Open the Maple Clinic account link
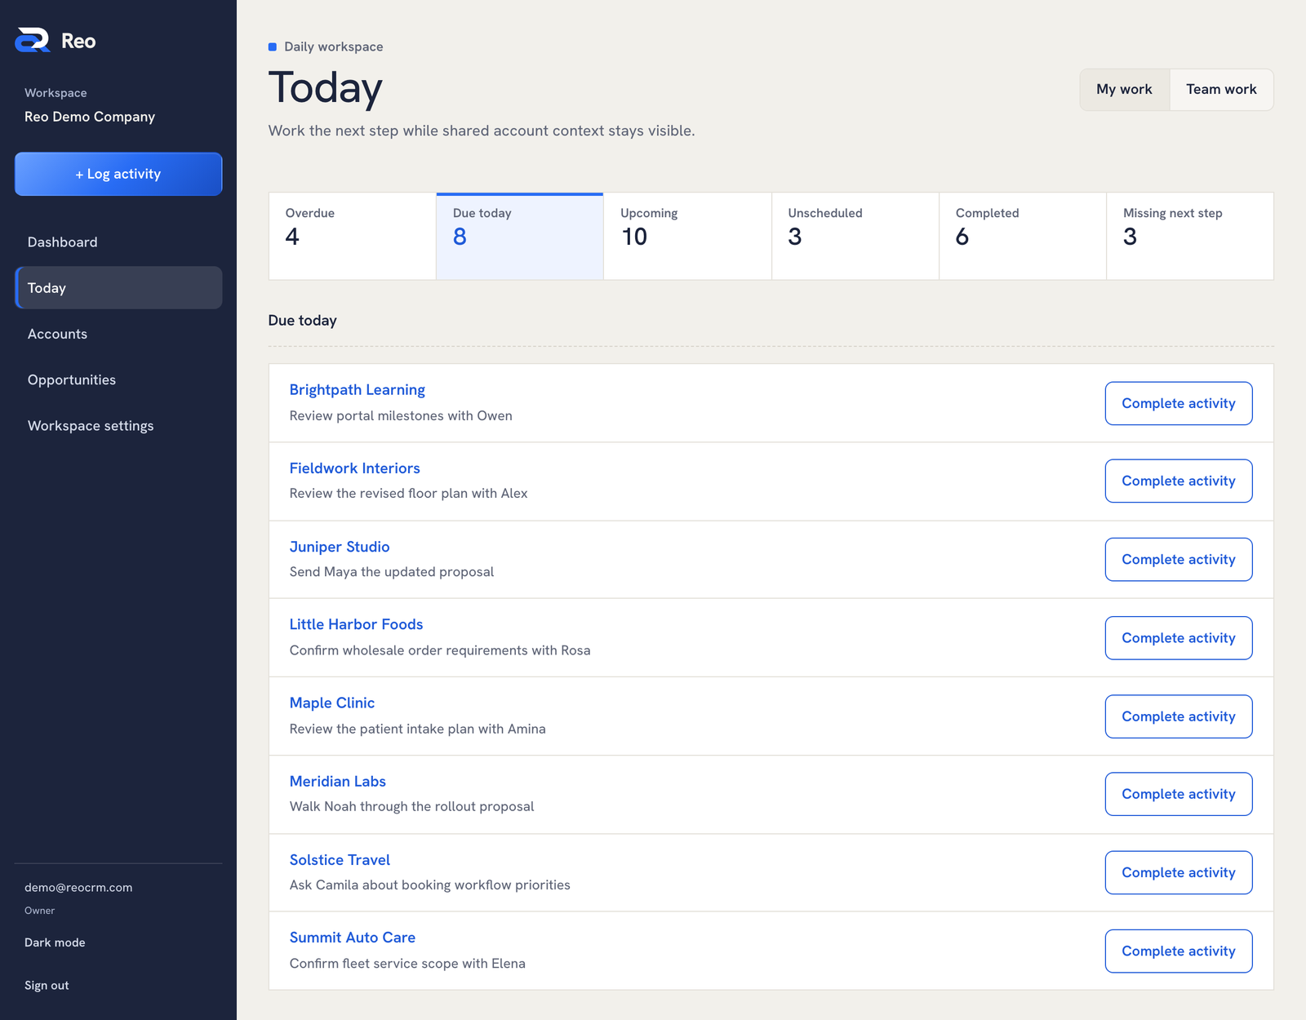 [332, 703]
